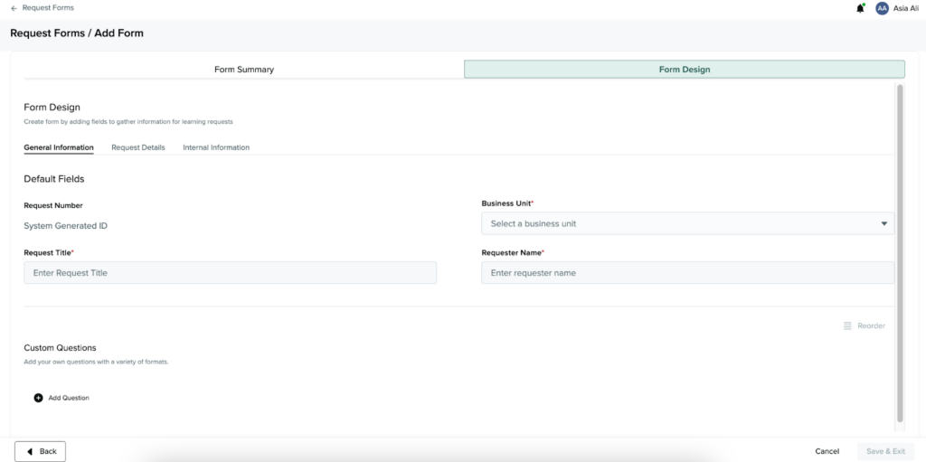Click the arrow icon in the Back button
The height and width of the screenshot is (462, 926).
point(30,451)
